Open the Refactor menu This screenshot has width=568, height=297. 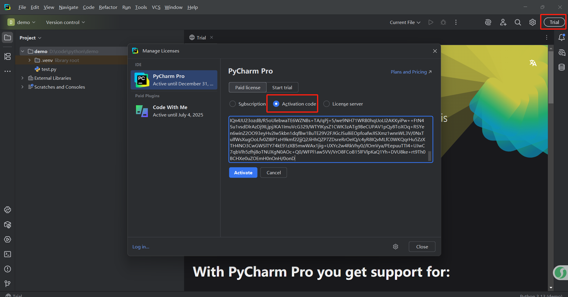click(108, 7)
